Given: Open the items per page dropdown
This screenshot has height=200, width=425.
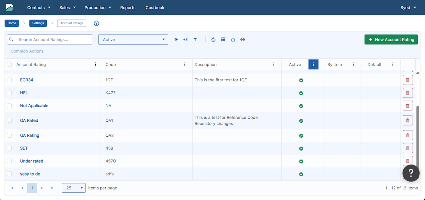Looking at the screenshot, I should (74, 188).
